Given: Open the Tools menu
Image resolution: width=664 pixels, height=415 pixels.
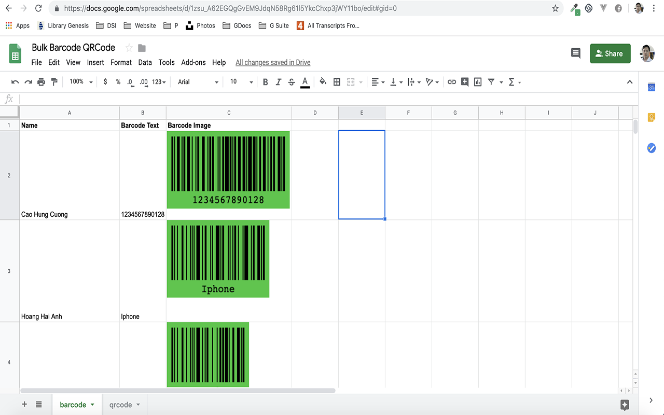Looking at the screenshot, I should click(167, 62).
